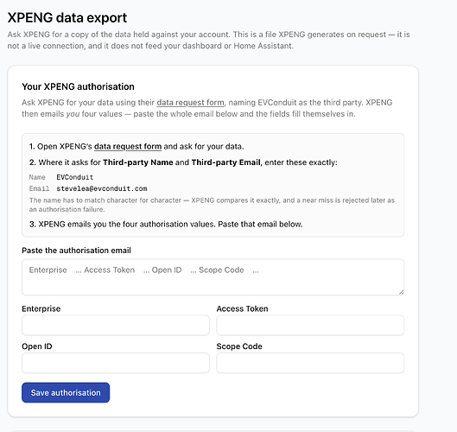This screenshot has height=432, width=457.
Task: Focus the Paste the authorisation email textarea
Action: [x=213, y=277]
